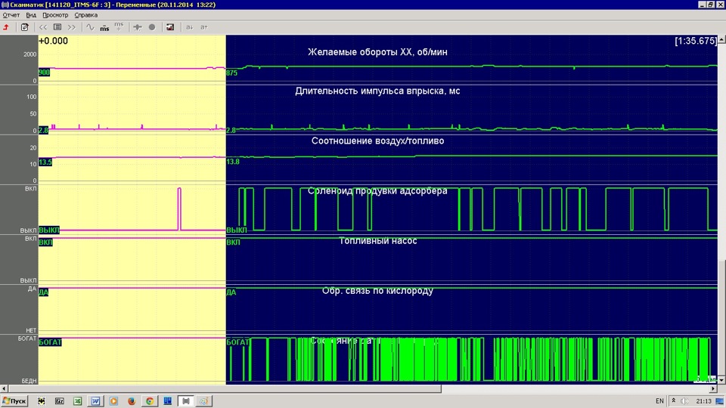Click the grey record circle icon
This screenshot has height=408, width=726.
[152, 27]
